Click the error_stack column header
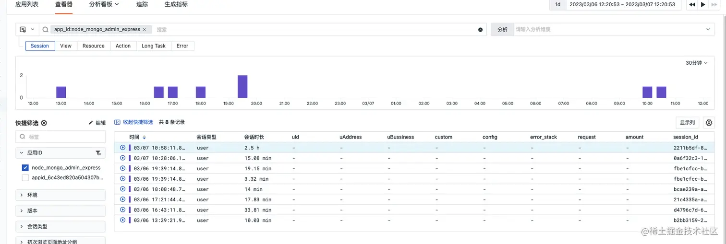Image resolution: width=726 pixels, height=244 pixels. click(x=544, y=137)
